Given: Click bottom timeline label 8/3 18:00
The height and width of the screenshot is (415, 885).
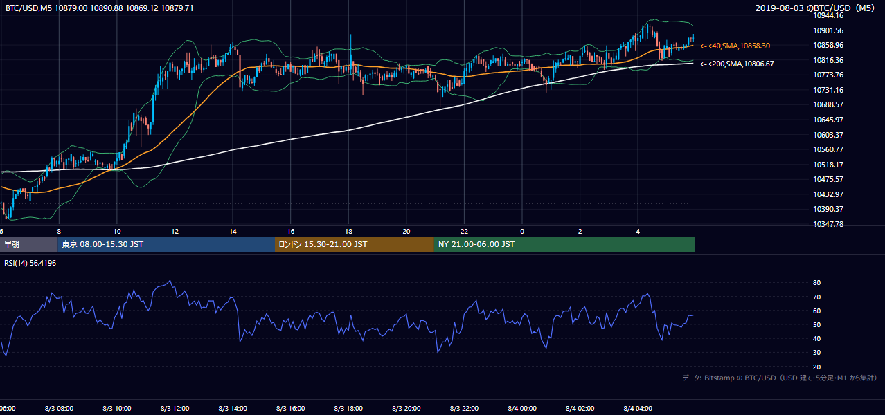Looking at the screenshot, I should tap(348, 408).
